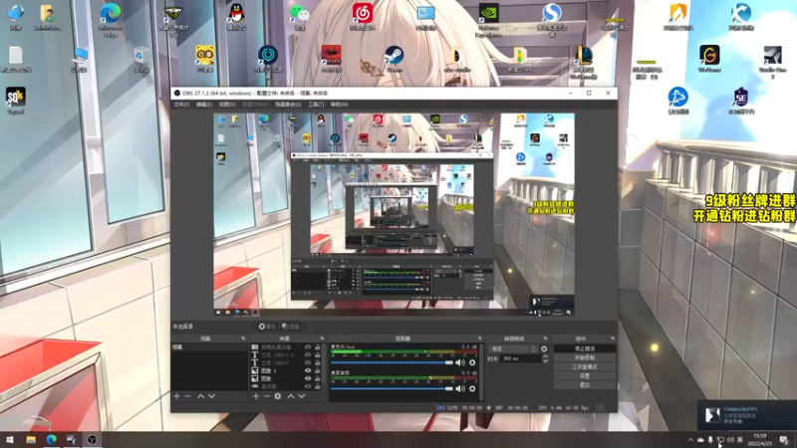
Task: Mute the 桌面音频 speaker icon
Action: click(x=460, y=388)
